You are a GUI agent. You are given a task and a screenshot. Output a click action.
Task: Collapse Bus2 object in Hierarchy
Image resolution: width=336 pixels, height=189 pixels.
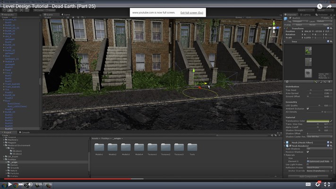click(4, 101)
